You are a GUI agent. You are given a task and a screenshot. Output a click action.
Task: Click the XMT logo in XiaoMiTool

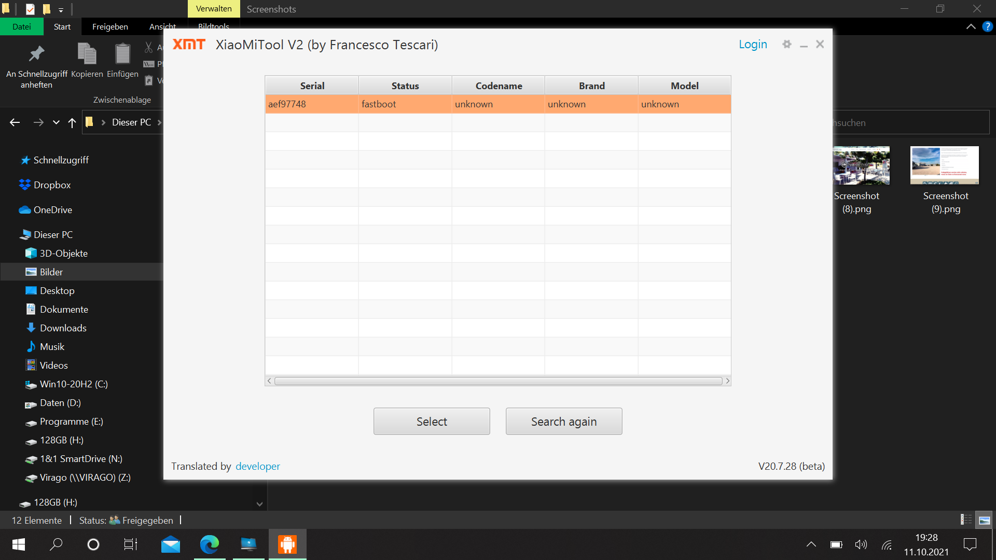point(189,45)
